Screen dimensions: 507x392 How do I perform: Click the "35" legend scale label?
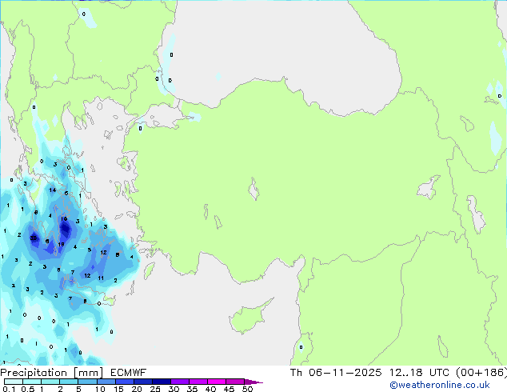(x=192, y=389)
